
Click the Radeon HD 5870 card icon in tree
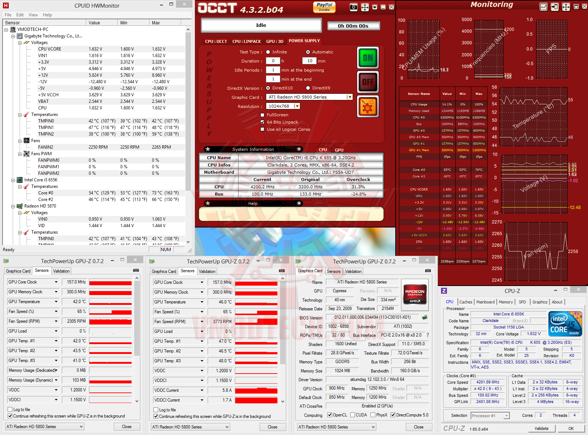(20, 206)
